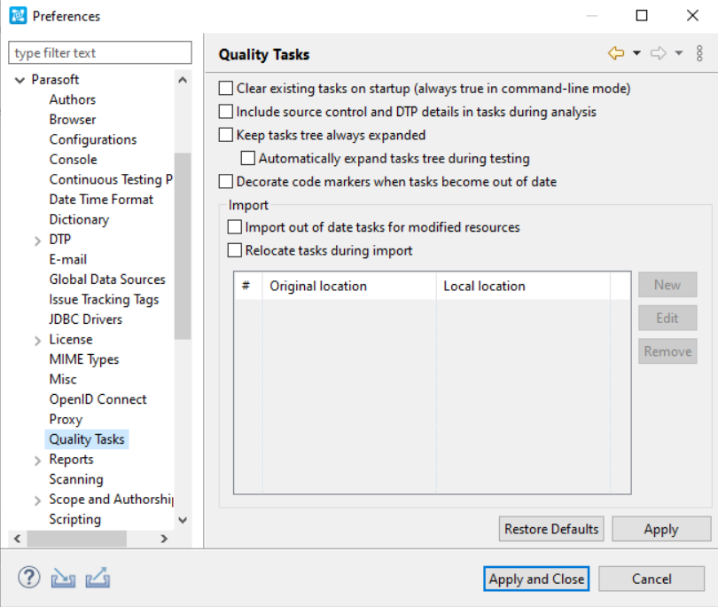Select JDBC Drivers in the tree

click(86, 319)
